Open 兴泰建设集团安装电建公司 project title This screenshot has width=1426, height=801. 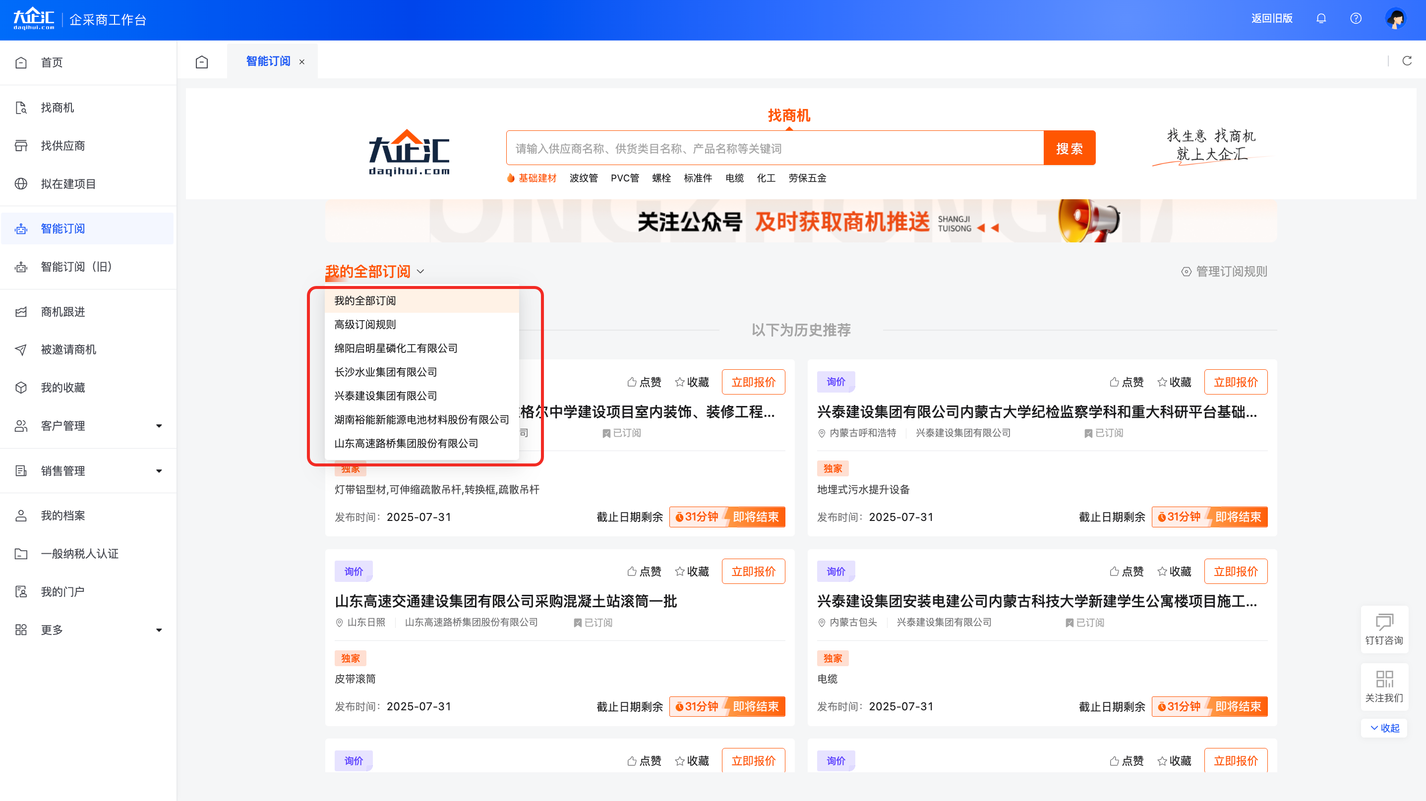point(1037,601)
